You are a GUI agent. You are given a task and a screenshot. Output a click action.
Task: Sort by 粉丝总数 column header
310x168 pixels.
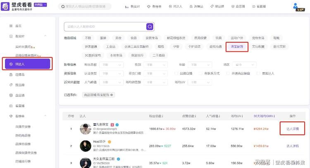156,116
